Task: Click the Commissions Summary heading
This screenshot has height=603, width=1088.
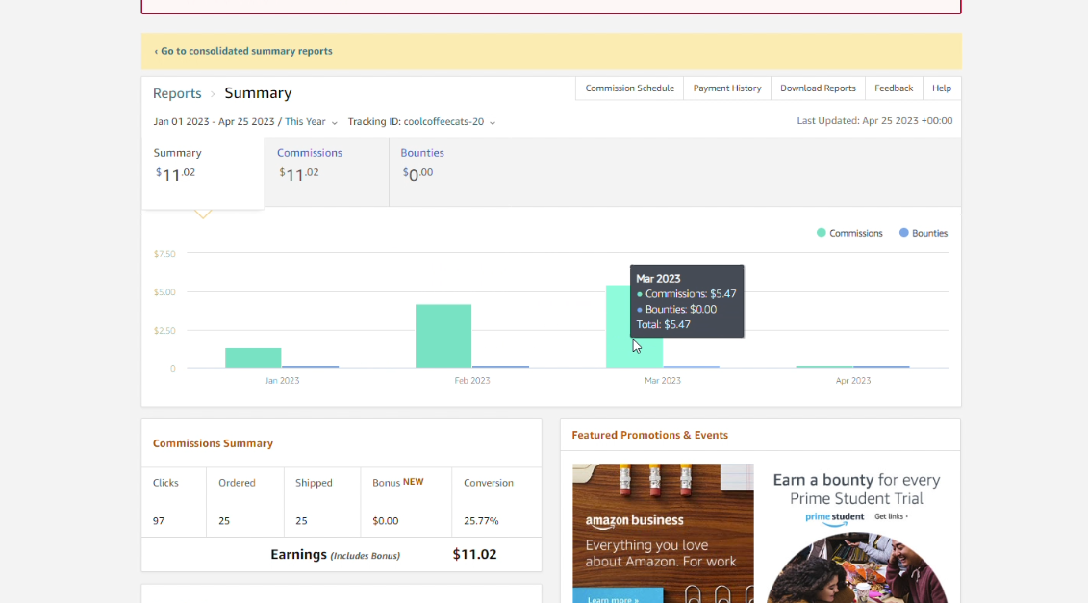Action: (x=213, y=443)
